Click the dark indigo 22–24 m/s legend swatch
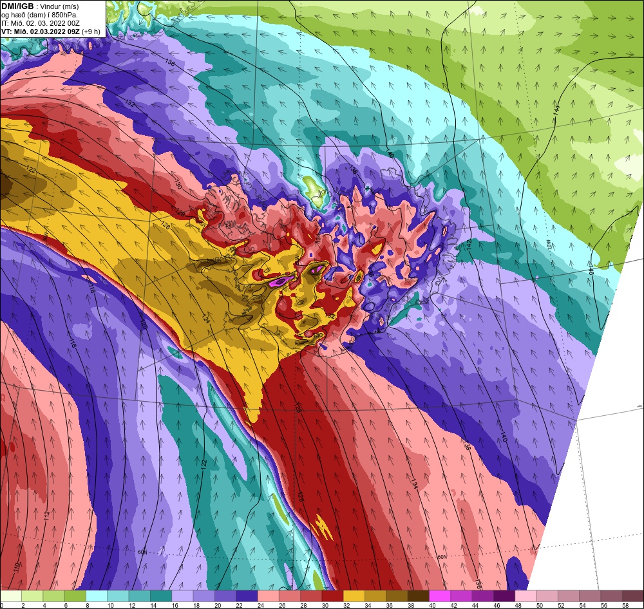The height and width of the screenshot is (609, 644). click(x=247, y=596)
